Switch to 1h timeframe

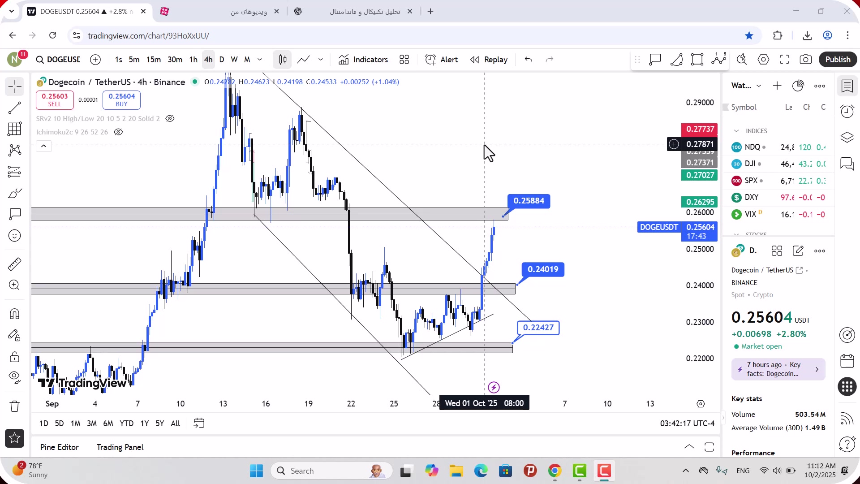(193, 60)
